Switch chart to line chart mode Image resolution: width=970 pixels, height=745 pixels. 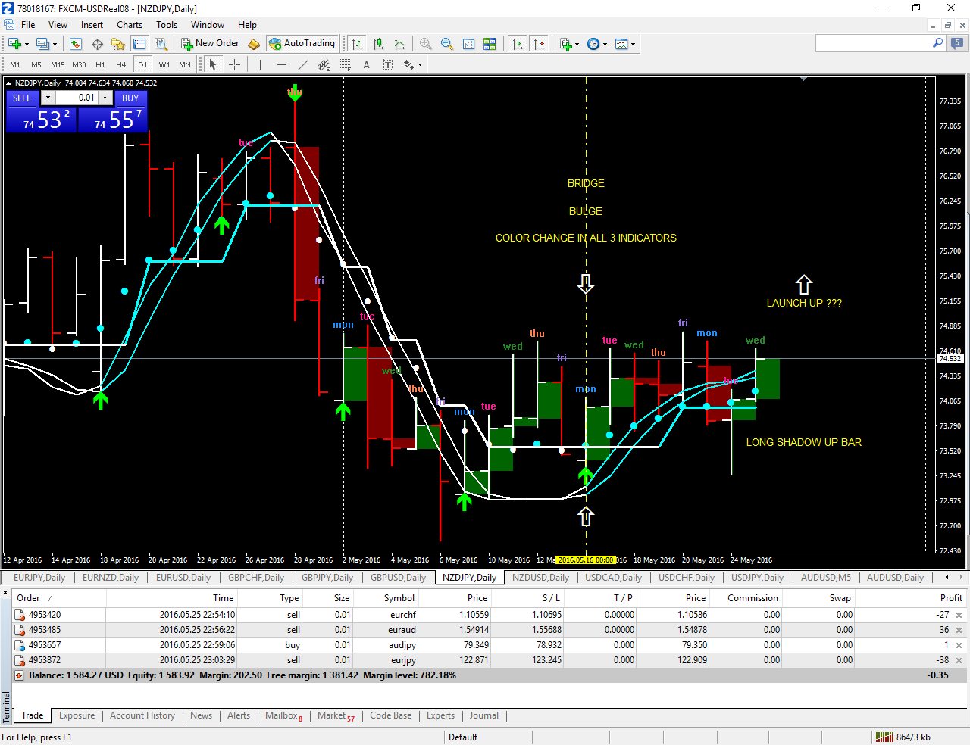(399, 44)
